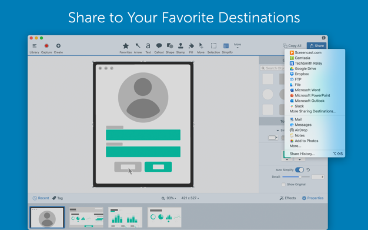Select the Arrow tool
This screenshot has height=230, width=368.
[138, 48]
